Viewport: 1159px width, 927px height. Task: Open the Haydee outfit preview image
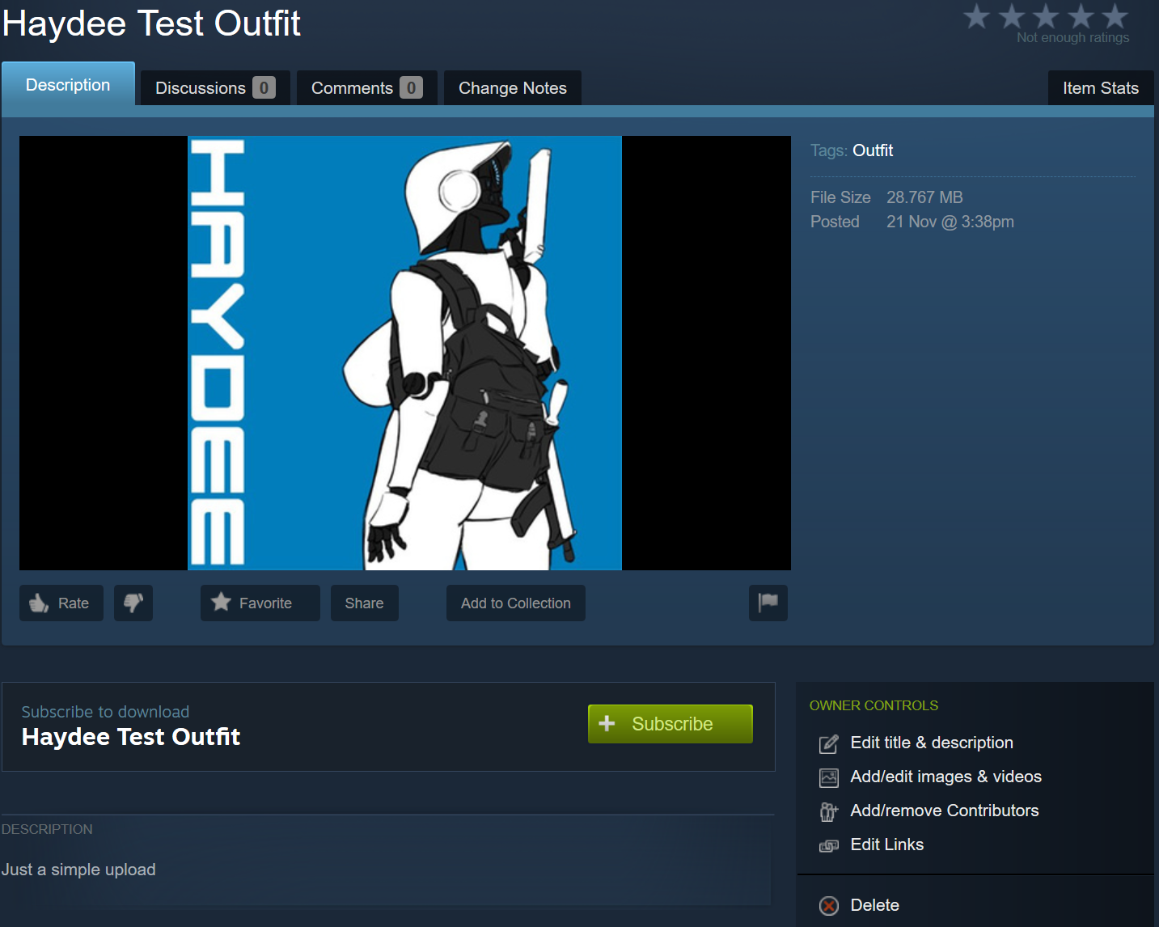coord(405,353)
